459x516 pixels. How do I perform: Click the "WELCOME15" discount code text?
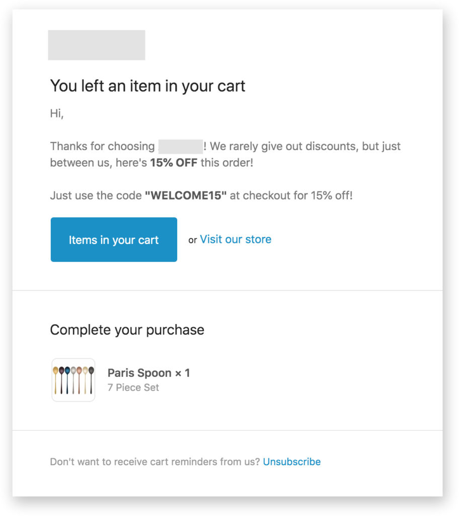(x=185, y=196)
